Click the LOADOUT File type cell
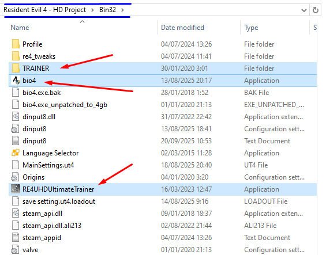 click(266, 201)
